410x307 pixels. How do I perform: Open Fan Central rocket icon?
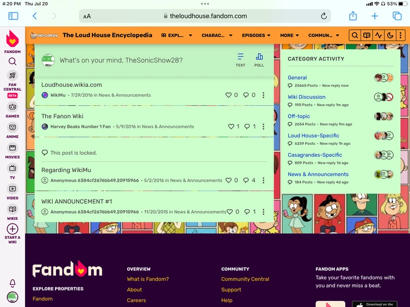click(12, 75)
